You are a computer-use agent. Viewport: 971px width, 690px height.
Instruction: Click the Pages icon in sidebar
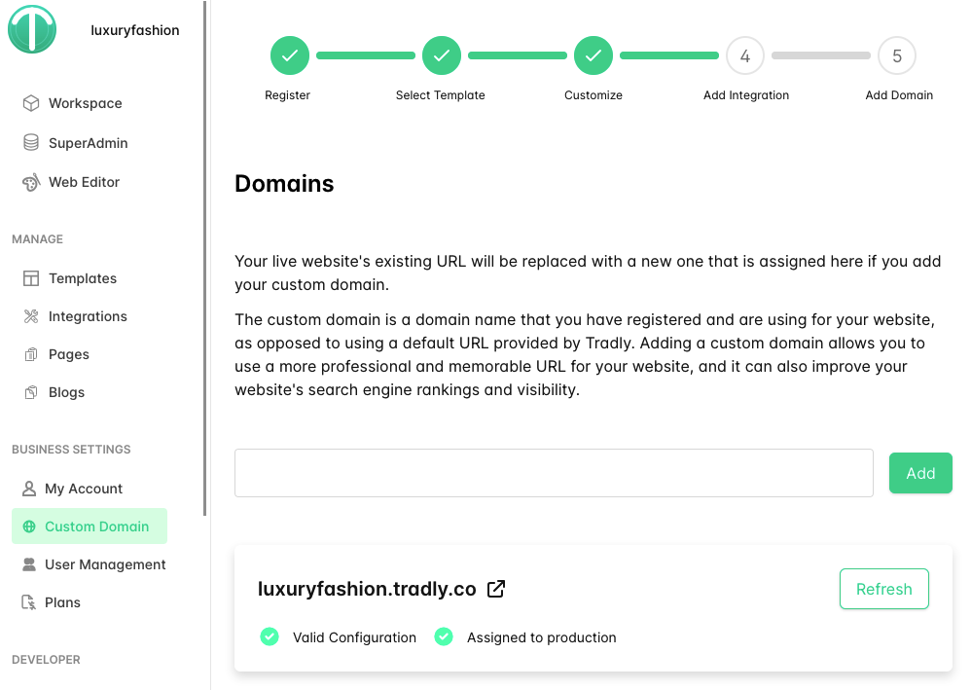(31, 354)
